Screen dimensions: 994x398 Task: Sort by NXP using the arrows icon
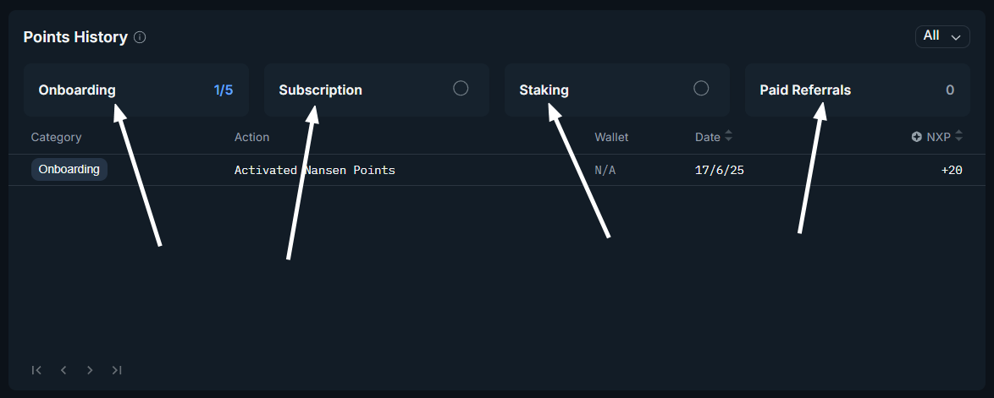point(958,136)
